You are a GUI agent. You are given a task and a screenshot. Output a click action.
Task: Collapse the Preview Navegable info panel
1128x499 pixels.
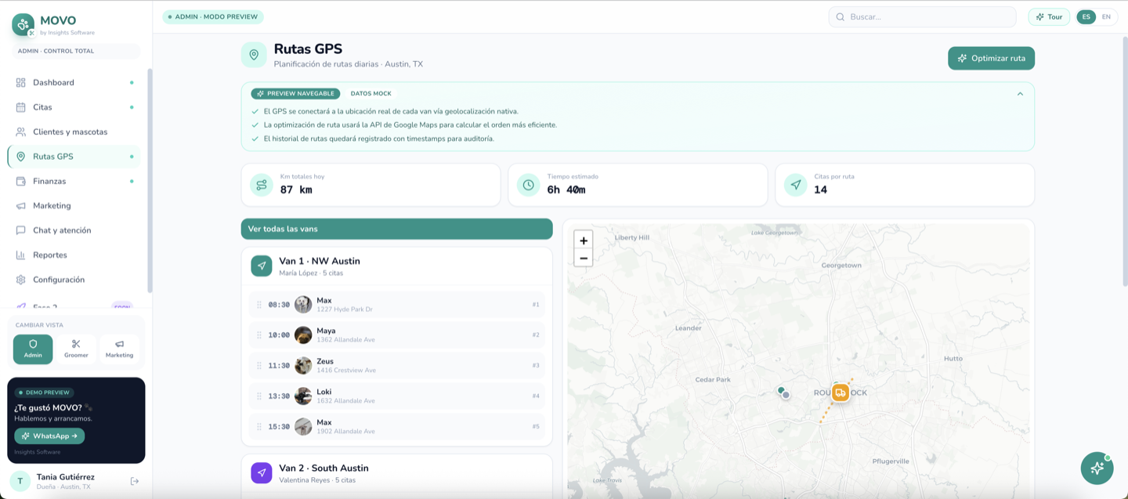[x=1020, y=94]
